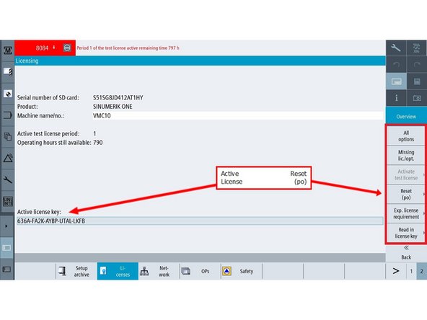Viewport: 427px width, 320px height.
Task: Open alarm 8084 dropdown arrow
Action: pos(54,48)
